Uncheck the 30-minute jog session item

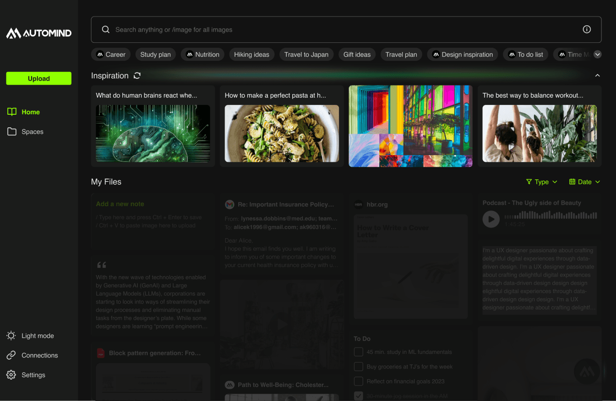tap(358, 396)
